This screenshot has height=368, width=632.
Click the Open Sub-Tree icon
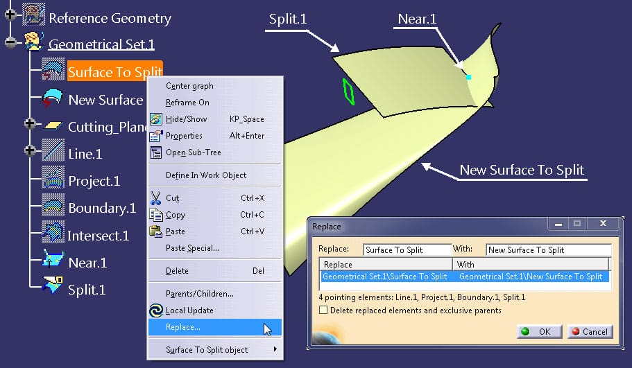click(156, 152)
